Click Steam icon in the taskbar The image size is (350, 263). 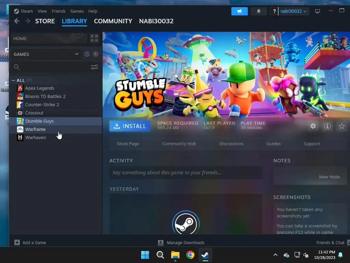pyautogui.click(x=205, y=255)
